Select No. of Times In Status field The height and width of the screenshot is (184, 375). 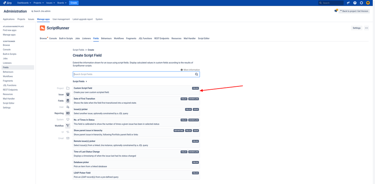click(136, 122)
